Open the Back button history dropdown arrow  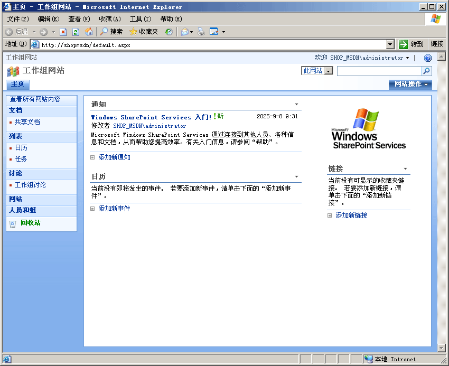click(34, 32)
